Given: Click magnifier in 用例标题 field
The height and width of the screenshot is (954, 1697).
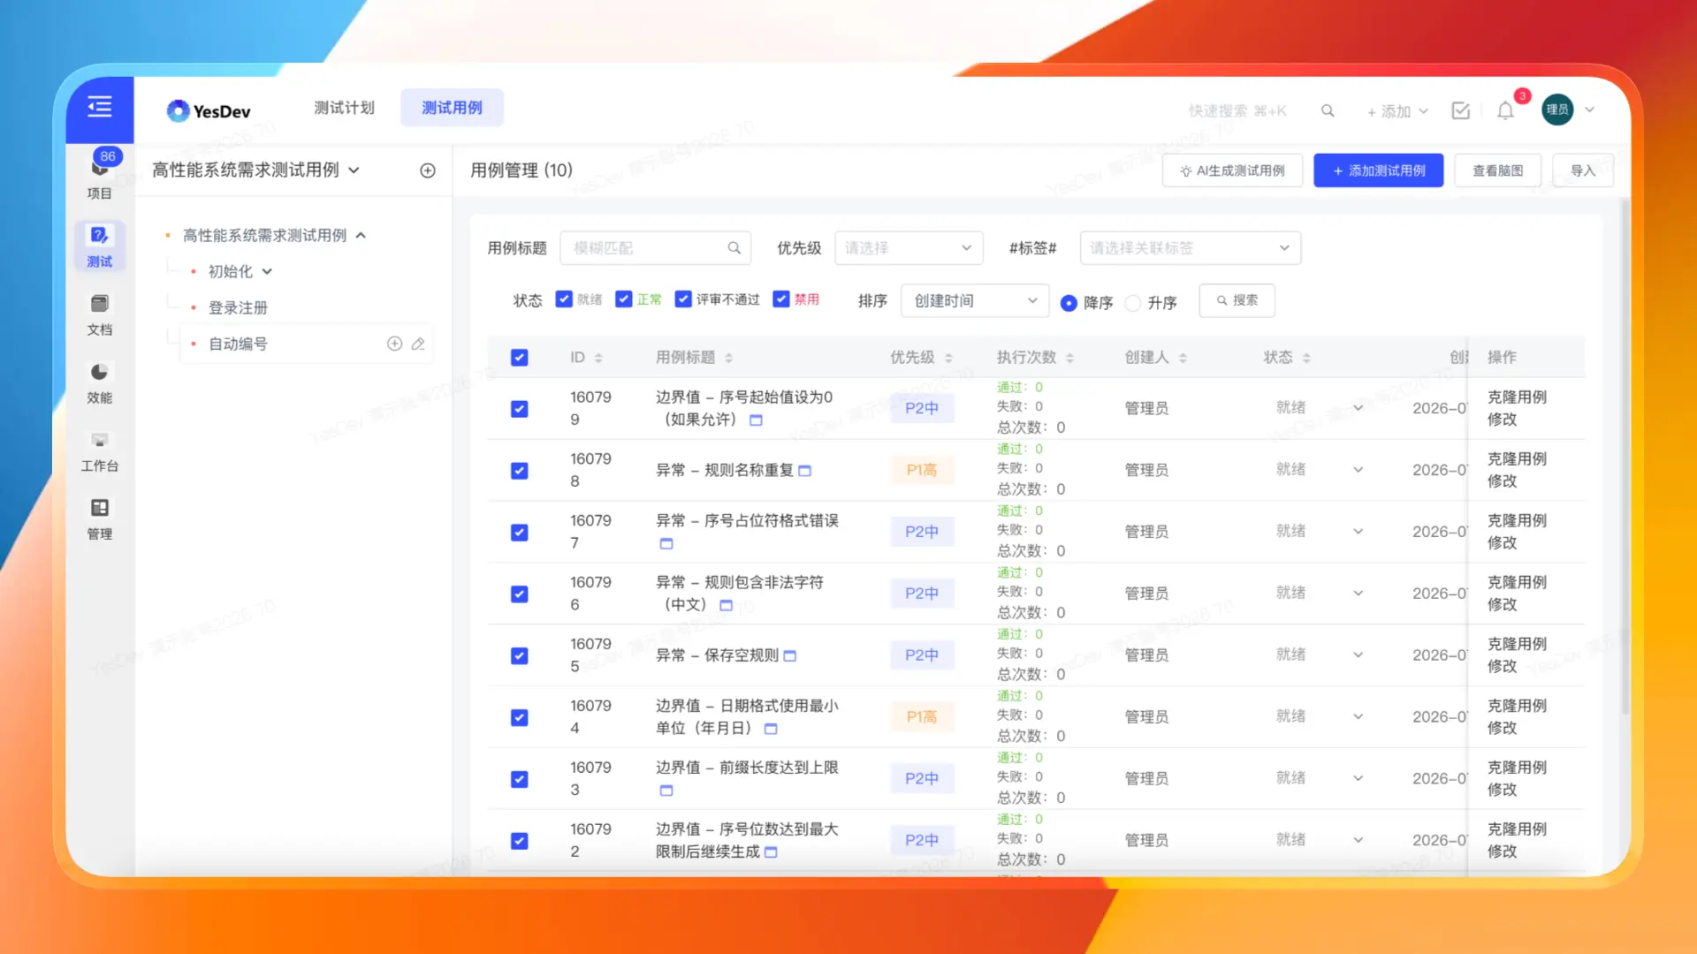Looking at the screenshot, I should pos(734,248).
